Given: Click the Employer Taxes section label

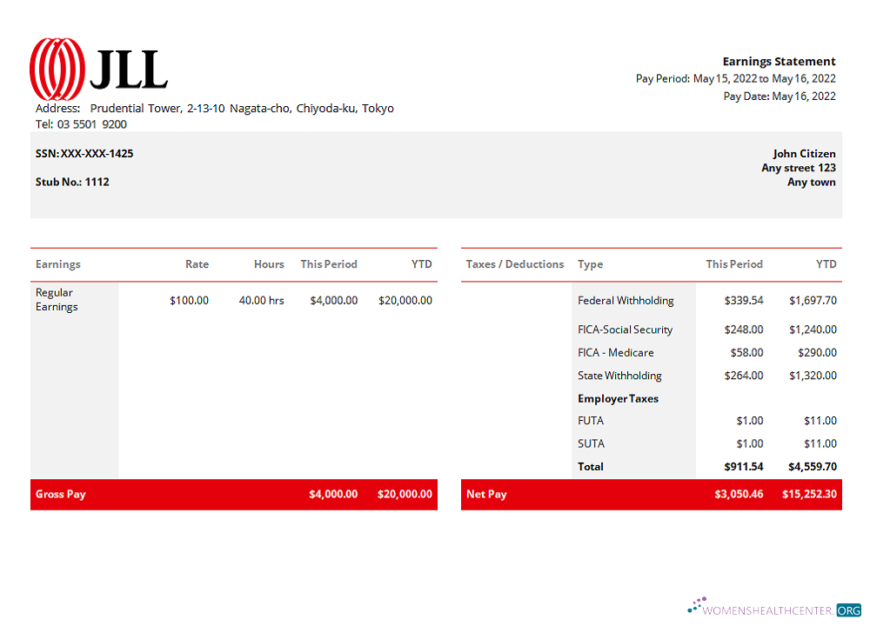Looking at the screenshot, I should tap(618, 398).
